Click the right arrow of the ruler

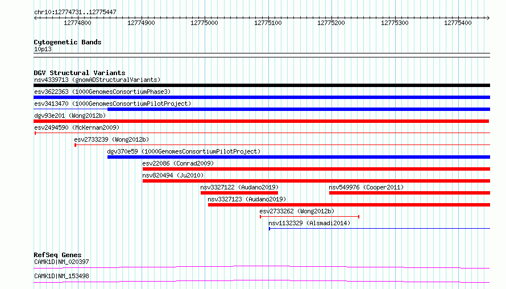point(488,18)
